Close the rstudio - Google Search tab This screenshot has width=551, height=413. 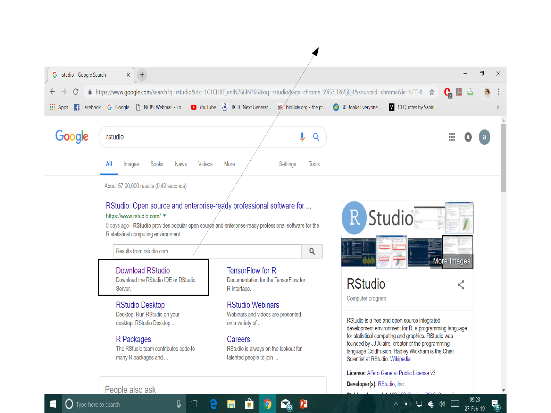pyautogui.click(x=128, y=75)
